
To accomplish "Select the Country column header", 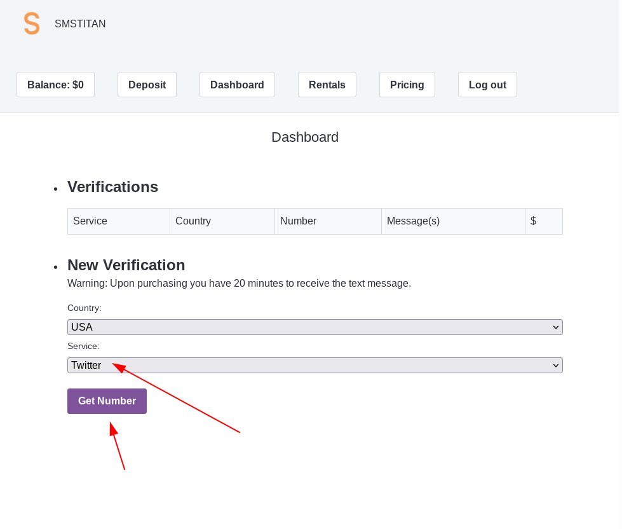I will (x=222, y=221).
